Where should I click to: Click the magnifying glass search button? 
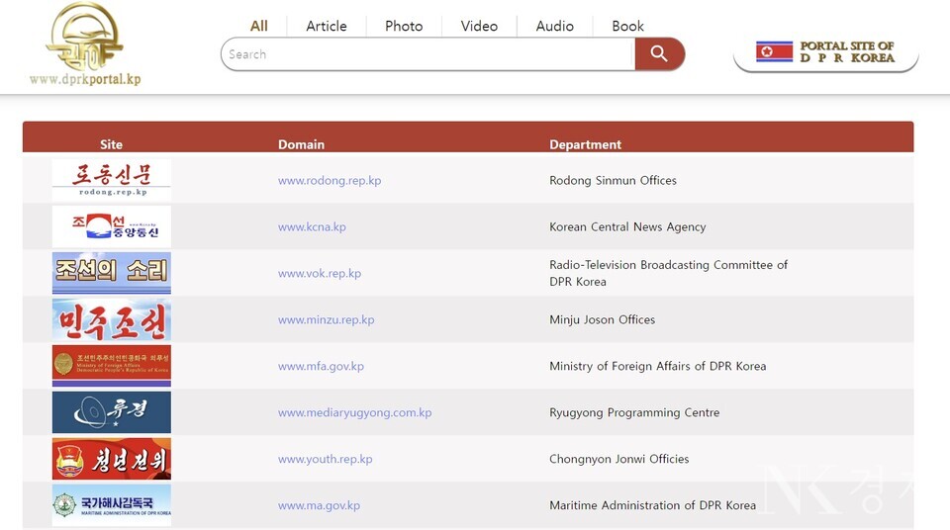click(x=659, y=54)
